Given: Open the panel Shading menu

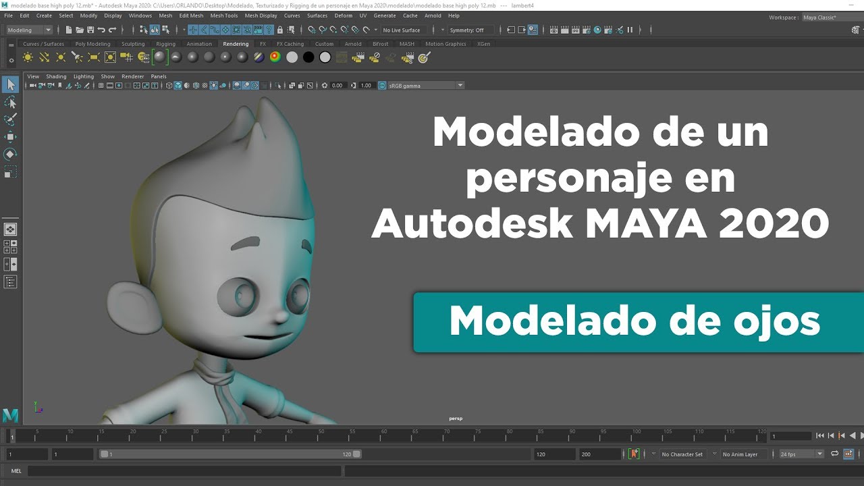Looking at the screenshot, I should 56,76.
